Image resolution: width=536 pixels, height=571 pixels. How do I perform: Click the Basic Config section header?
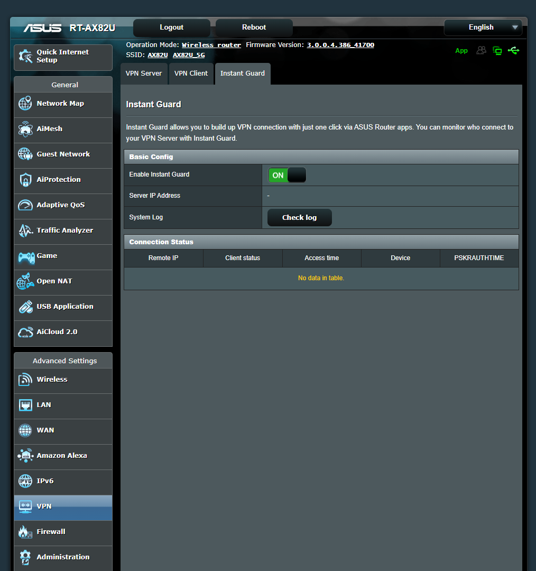point(321,157)
